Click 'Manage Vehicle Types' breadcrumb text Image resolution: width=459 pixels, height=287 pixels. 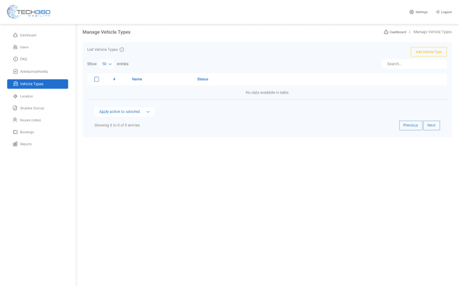click(x=433, y=32)
